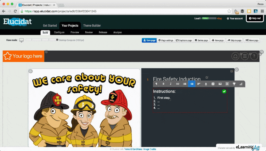This screenshot has width=266, height=151.
Task: Open Skip to page
Action: [x=235, y=40]
